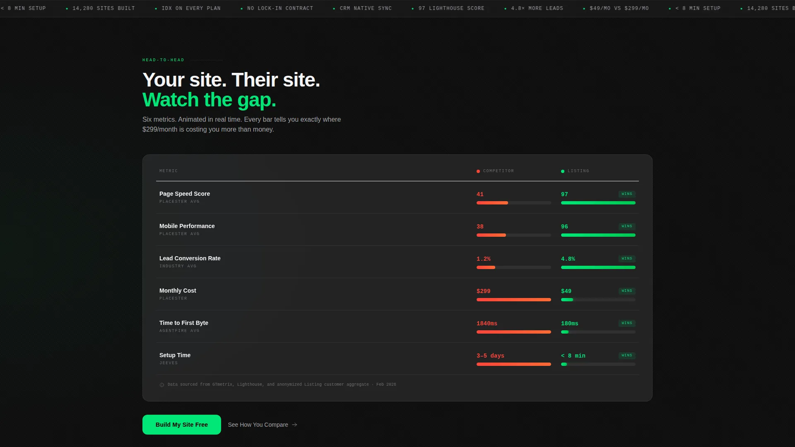Click the green Listing legend dot
The height and width of the screenshot is (447, 795).
[563, 171]
